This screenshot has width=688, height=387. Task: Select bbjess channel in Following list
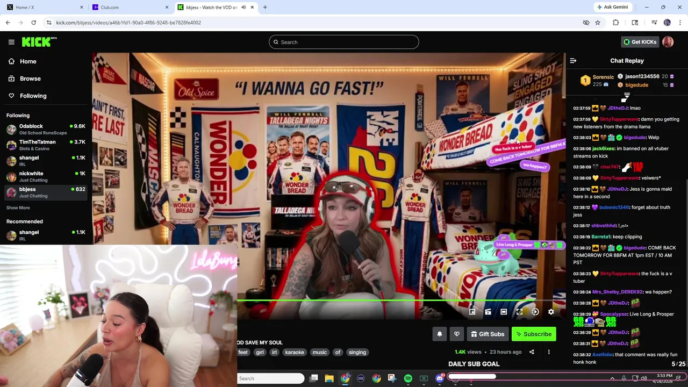(x=46, y=192)
